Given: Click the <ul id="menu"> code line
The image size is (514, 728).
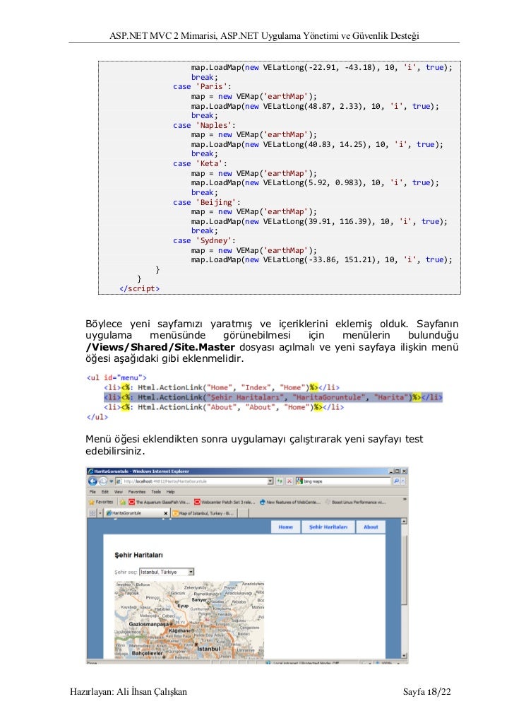Looking at the screenshot, I should [116, 377].
